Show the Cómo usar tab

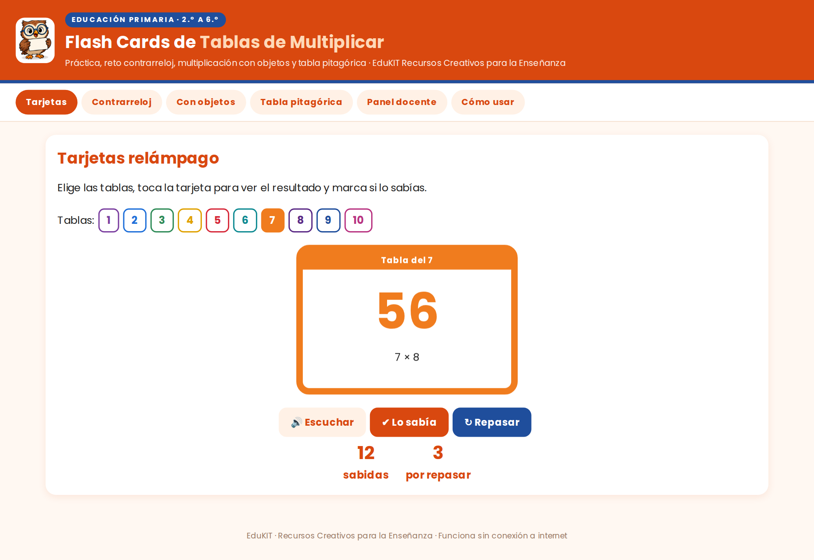click(488, 102)
